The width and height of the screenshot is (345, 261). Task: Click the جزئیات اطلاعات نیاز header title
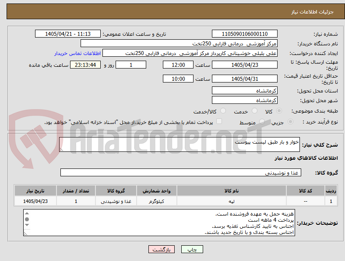313,12
